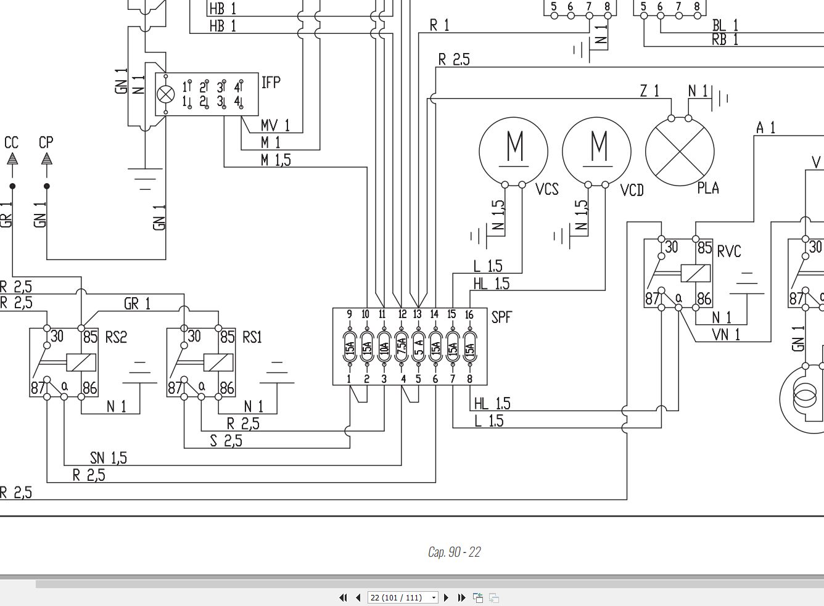Click the VCS motor label

[x=547, y=189]
